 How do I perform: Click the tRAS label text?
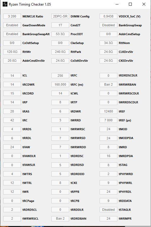pyautogui.click(x=26, y=111)
